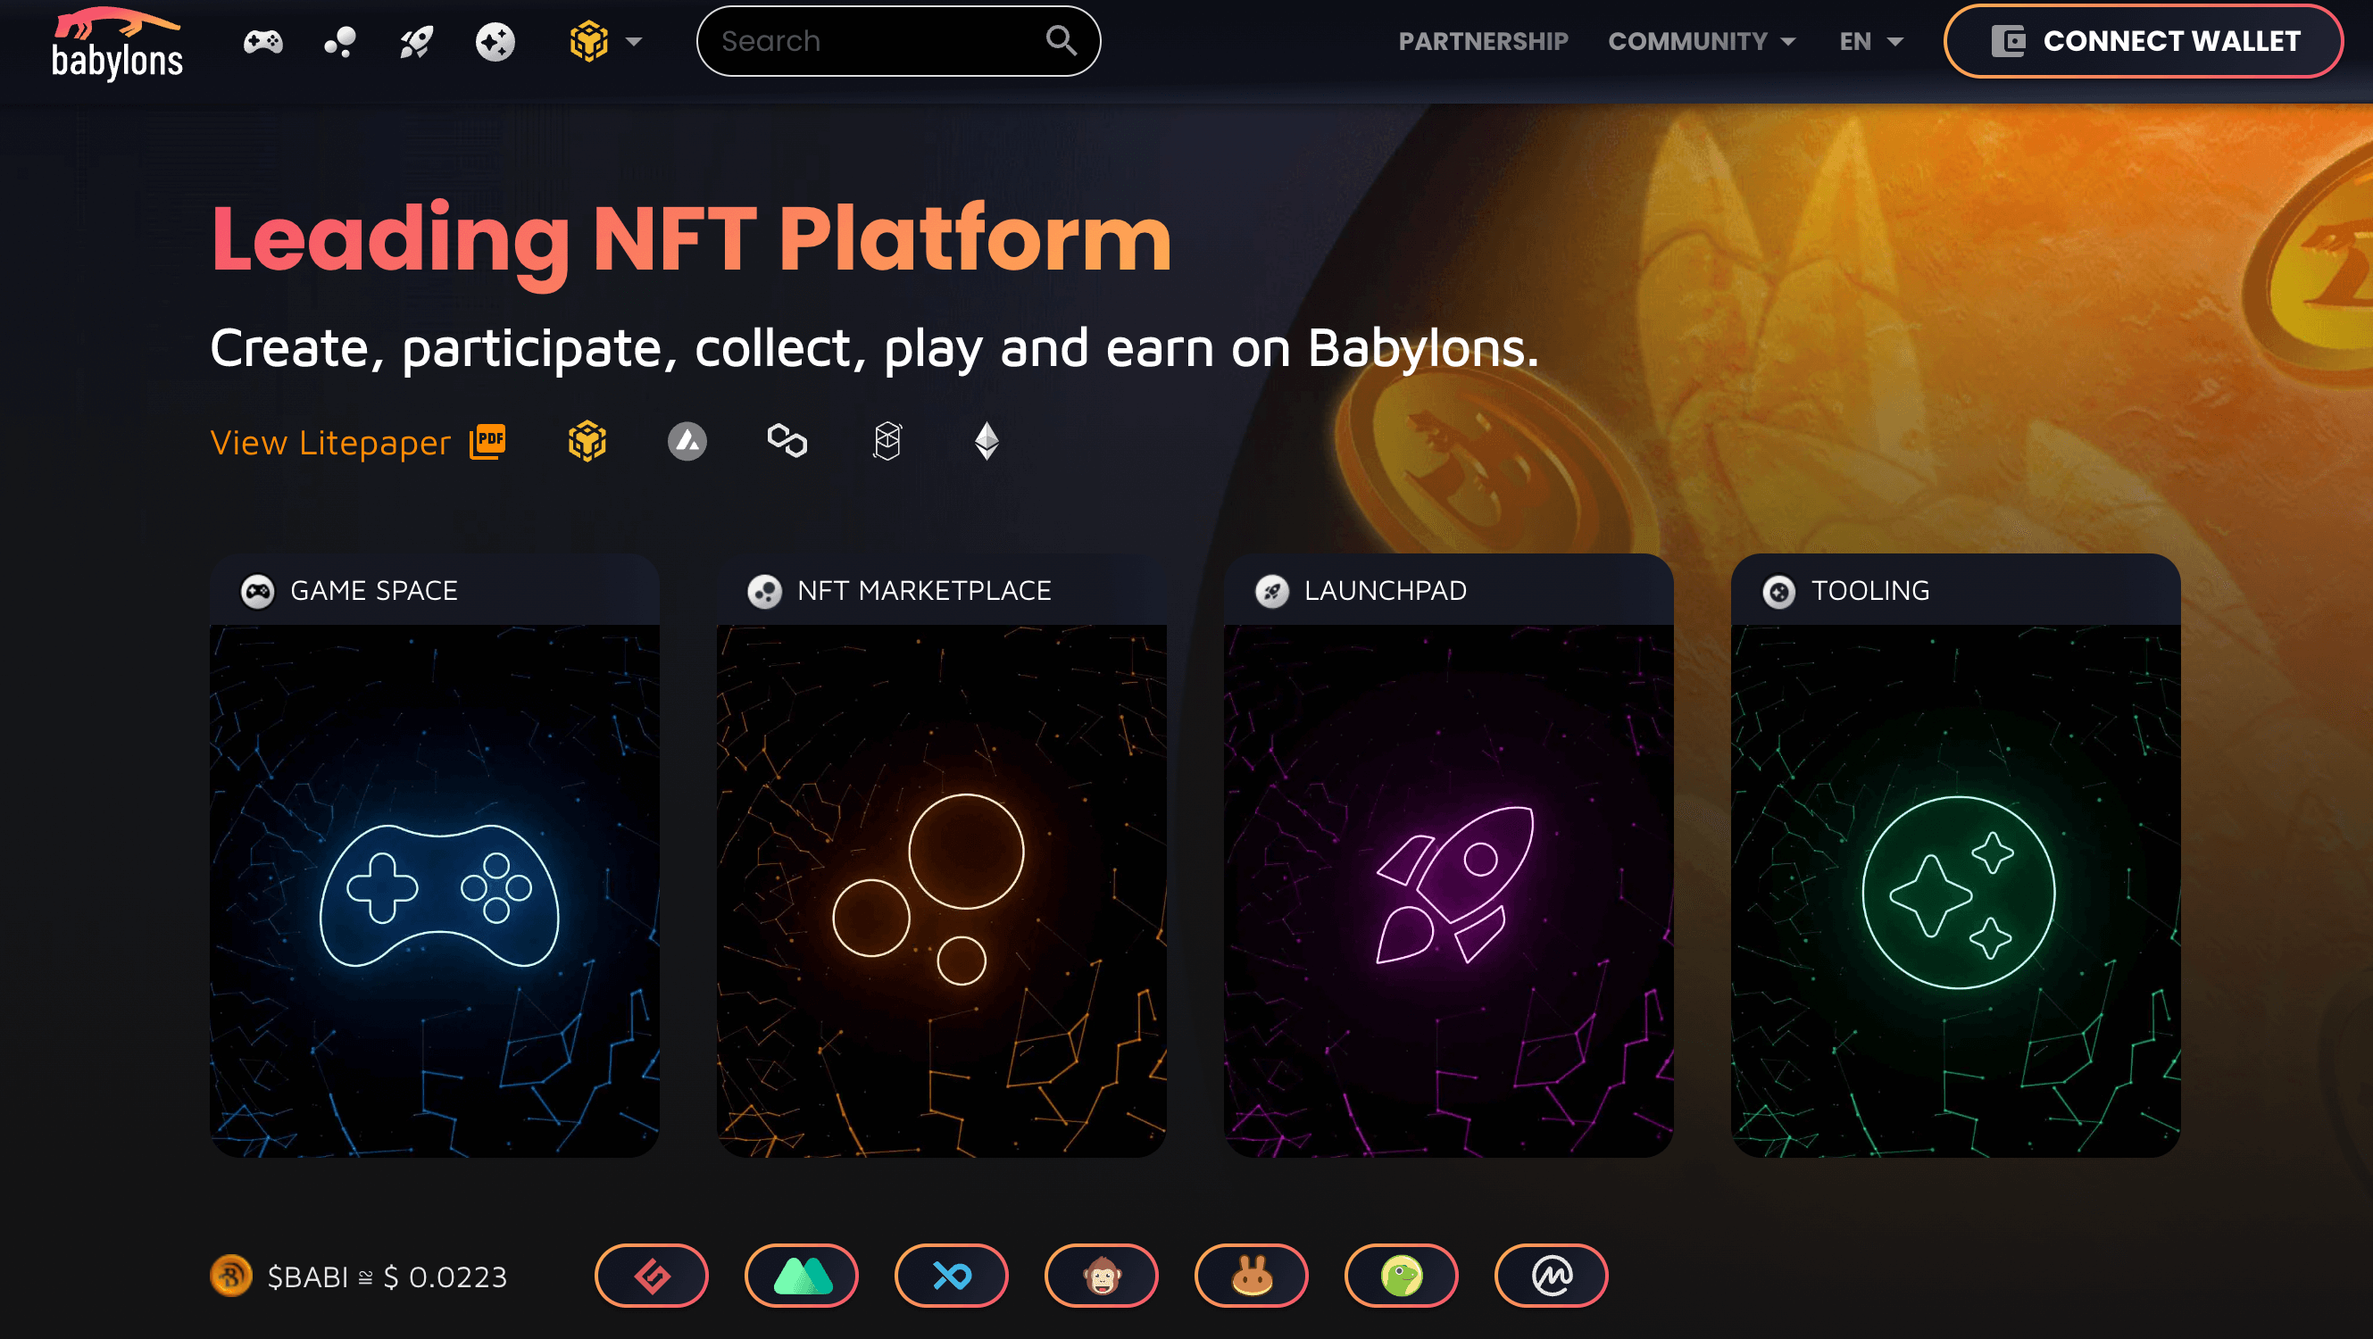Click the PDF icon beside Litepaper
Image resolution: width=2373 pixels, height=1339 pixels.
(488, 441)
